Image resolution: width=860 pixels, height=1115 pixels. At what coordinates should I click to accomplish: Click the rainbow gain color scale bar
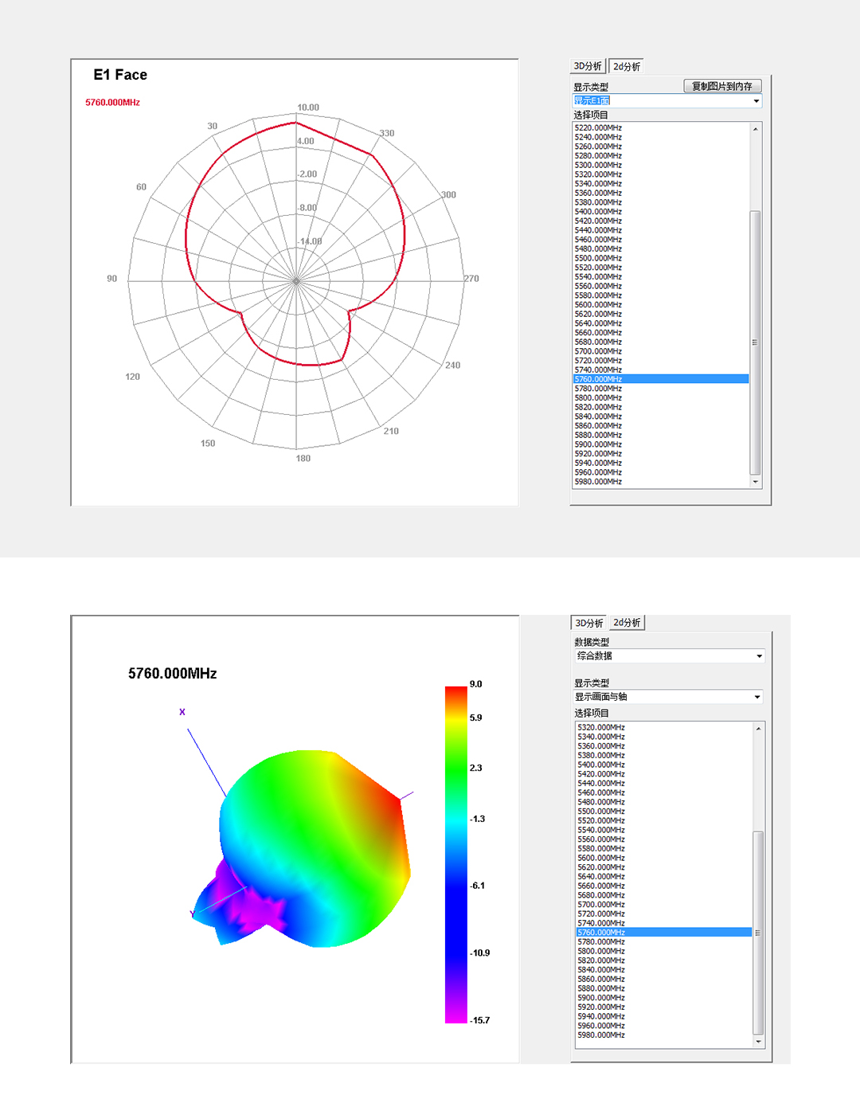tap(455, 854)
